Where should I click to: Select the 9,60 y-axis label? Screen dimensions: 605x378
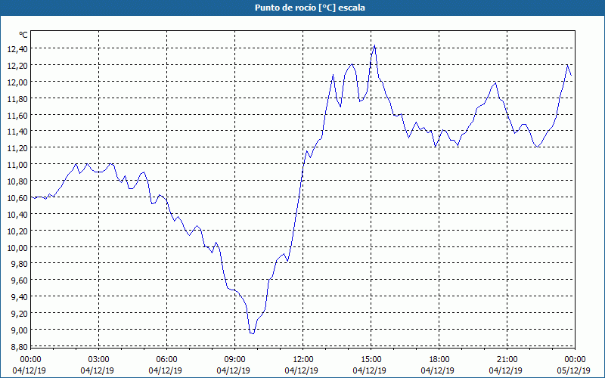coord(20,280)
